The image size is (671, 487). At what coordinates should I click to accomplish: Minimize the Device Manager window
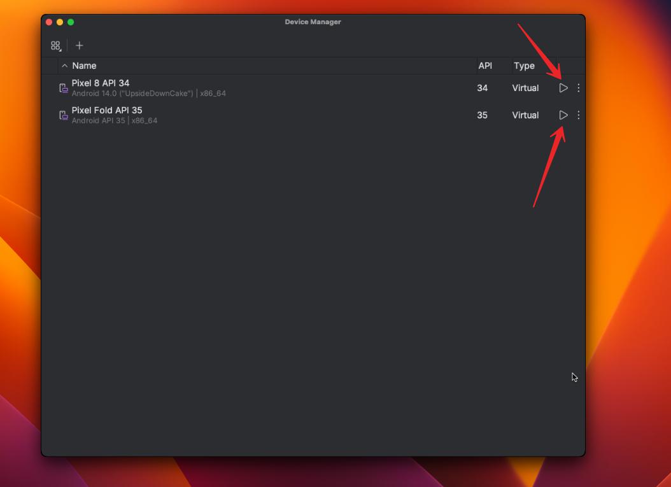tap(60, 22)
